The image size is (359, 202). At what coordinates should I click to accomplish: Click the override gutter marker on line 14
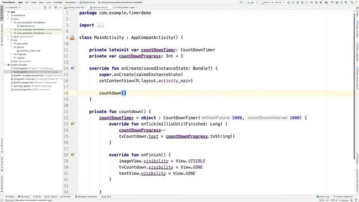click(72, 68)
